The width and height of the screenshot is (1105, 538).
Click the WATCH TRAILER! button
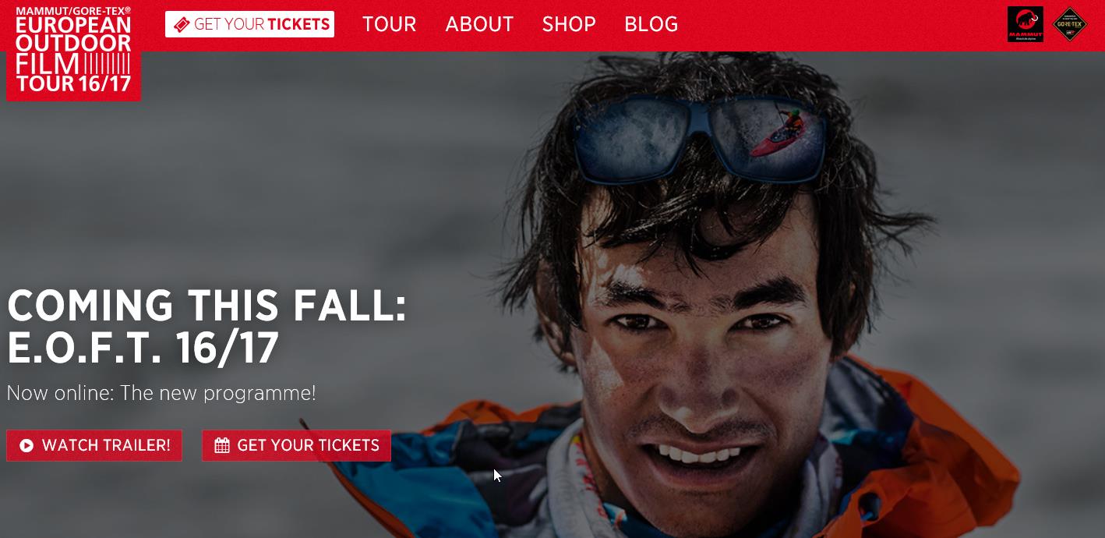tap(94, 445)
